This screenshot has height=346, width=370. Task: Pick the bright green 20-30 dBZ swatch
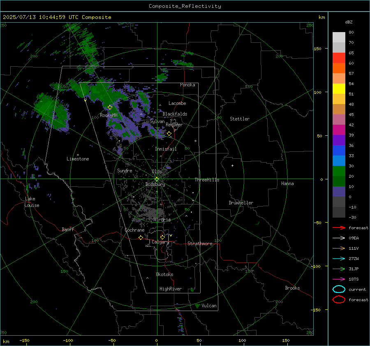[x=339, y=171]
